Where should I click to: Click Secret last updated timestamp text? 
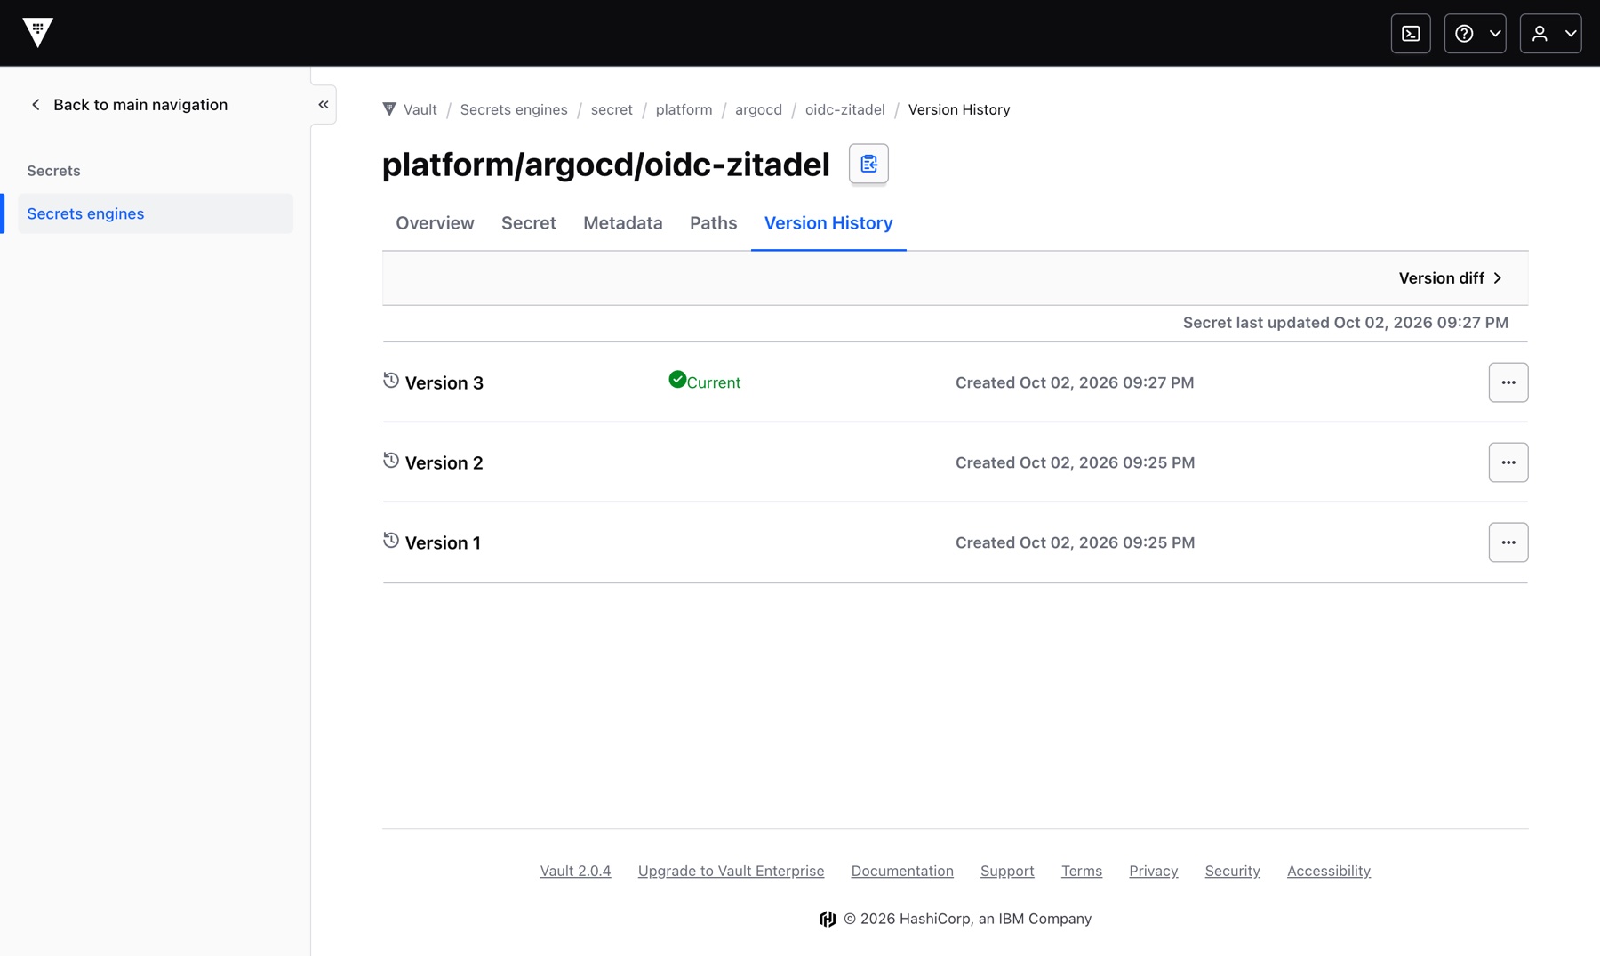click(1345, 323)
